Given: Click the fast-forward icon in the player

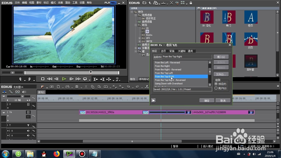Looking at the screenshot, I should coord(78,79).
